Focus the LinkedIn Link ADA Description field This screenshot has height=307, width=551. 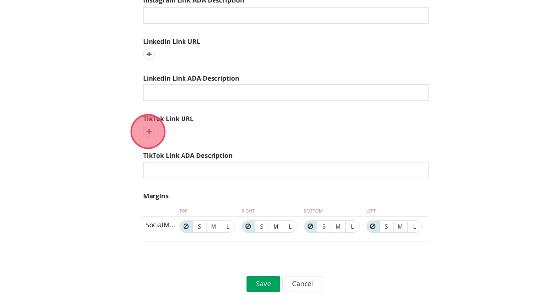pos(285,93)
